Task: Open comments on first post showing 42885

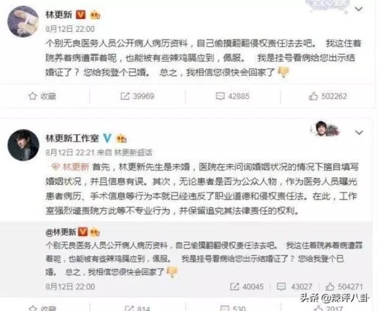Action: pyautogui.click(x=233, y=96)
